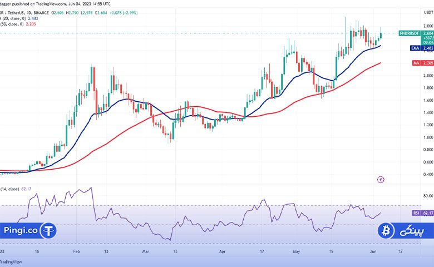
Task: Click the RSI legend value 62.17
Action: [26, 189]
